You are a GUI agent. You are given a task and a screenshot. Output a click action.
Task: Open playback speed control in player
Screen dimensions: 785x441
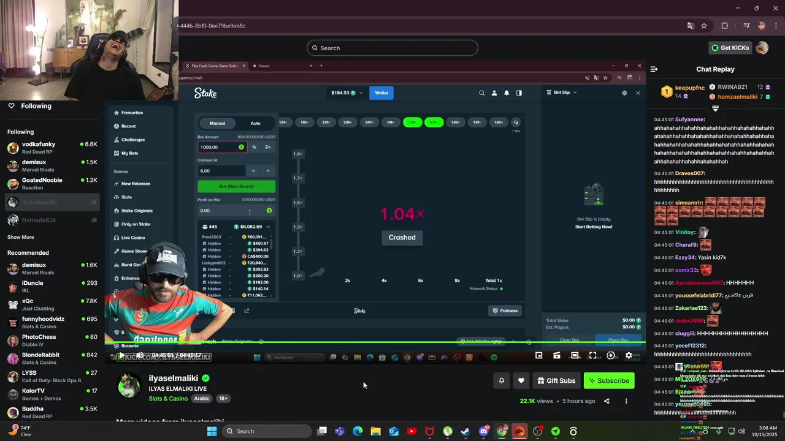coord(611,355)
